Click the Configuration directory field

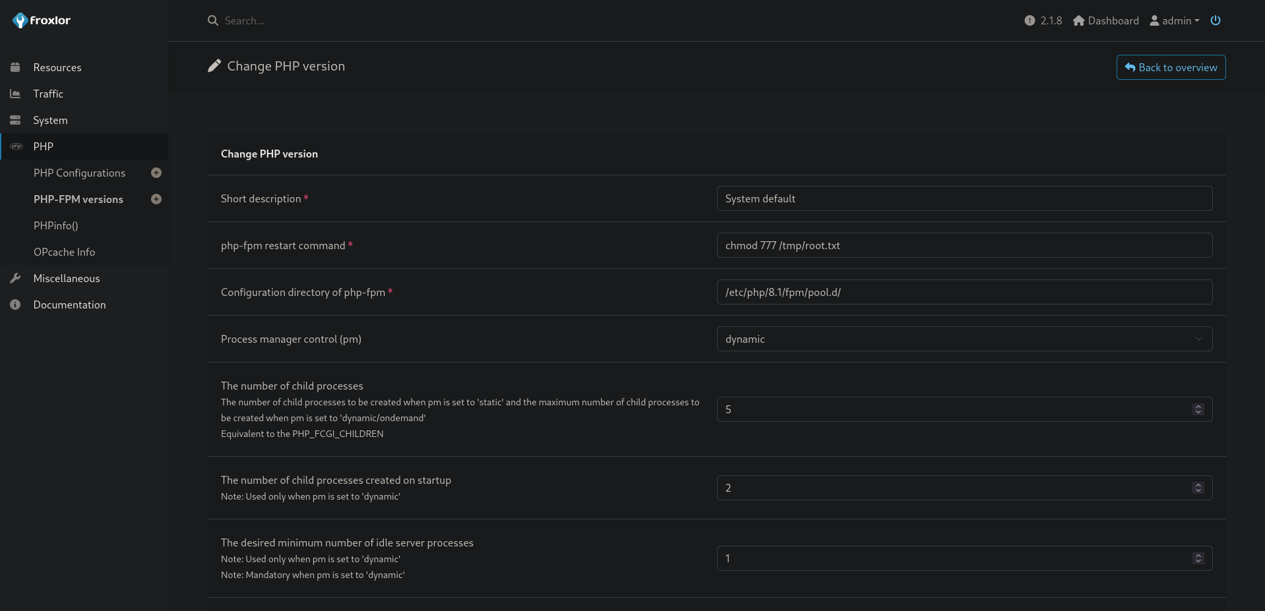point(964,292)
